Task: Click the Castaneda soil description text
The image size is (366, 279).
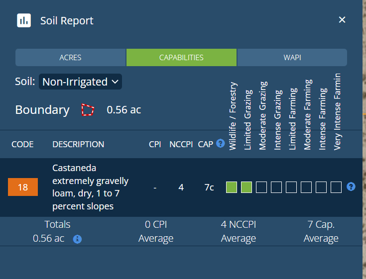Action: pyautogui.click(x=90, y=187)
